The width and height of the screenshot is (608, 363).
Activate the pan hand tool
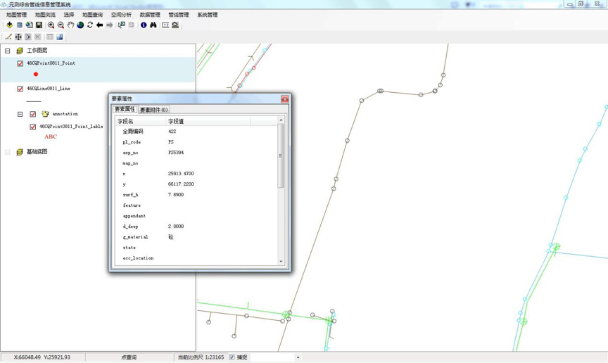pos(70,25)
